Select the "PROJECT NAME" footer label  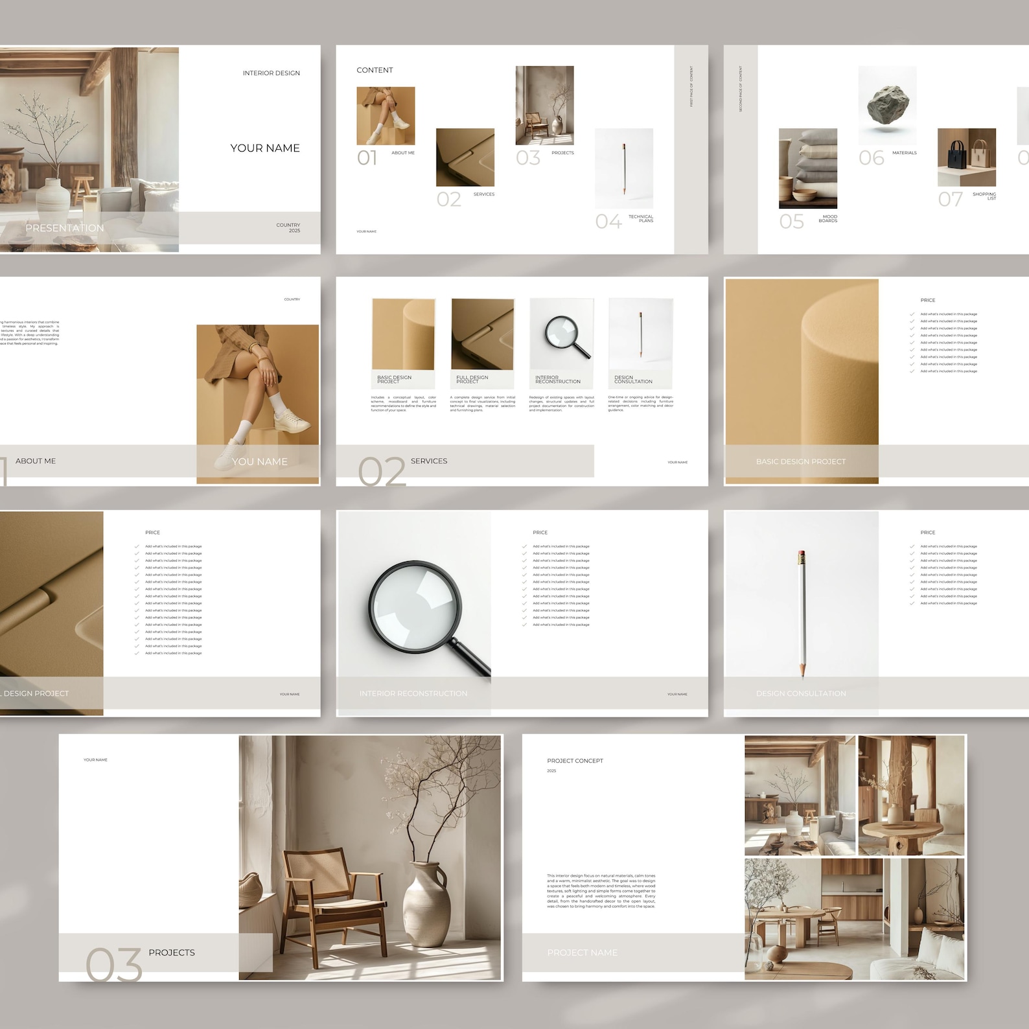coord(583,953)
